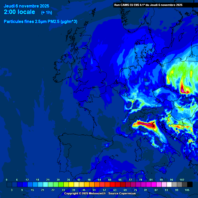Click the 105 value label on the legend
The width and height of the screenshot is (198, 198).
click(187, 190)
